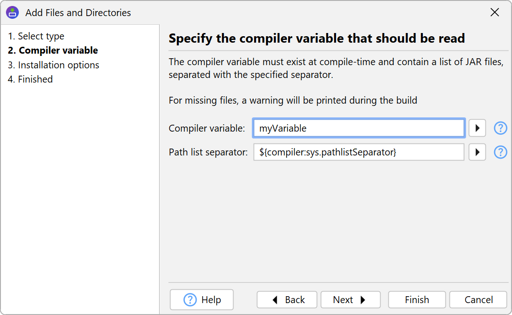Image resolution: width=512 pixels, height=315 pixels.
Task: Click the Finish button
Action: click(417, 300)
